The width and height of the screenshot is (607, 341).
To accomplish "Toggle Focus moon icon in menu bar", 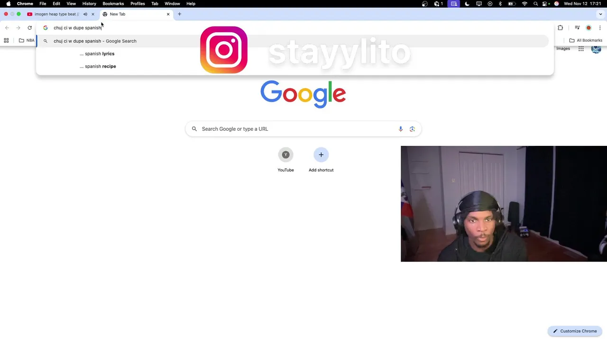I will click(x=467, y=3).
